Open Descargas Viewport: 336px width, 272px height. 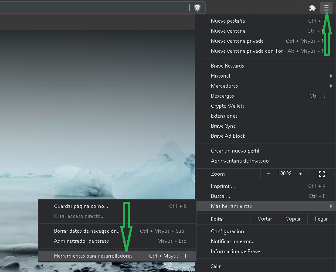265,96
